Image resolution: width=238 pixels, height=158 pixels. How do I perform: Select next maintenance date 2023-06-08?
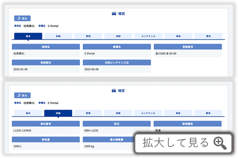tap(92, 69)
